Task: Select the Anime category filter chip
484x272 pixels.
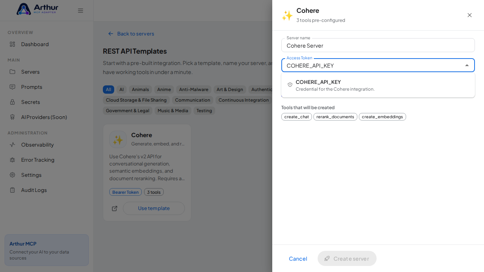Action: (x=164, y=90)
